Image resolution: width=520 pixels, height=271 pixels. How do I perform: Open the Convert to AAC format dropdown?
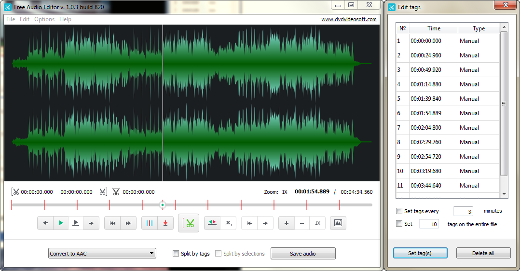pos(102,254)
